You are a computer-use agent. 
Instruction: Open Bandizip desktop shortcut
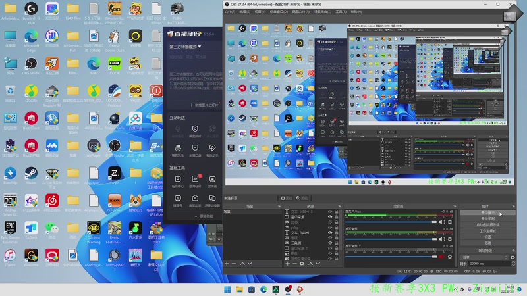point(10,176)
